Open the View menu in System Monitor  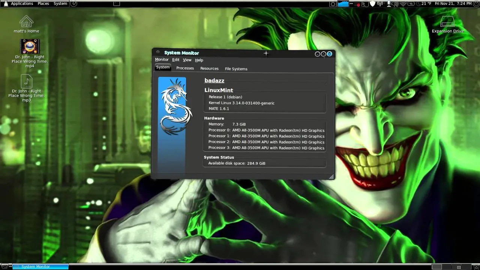(x=187, y=60)
